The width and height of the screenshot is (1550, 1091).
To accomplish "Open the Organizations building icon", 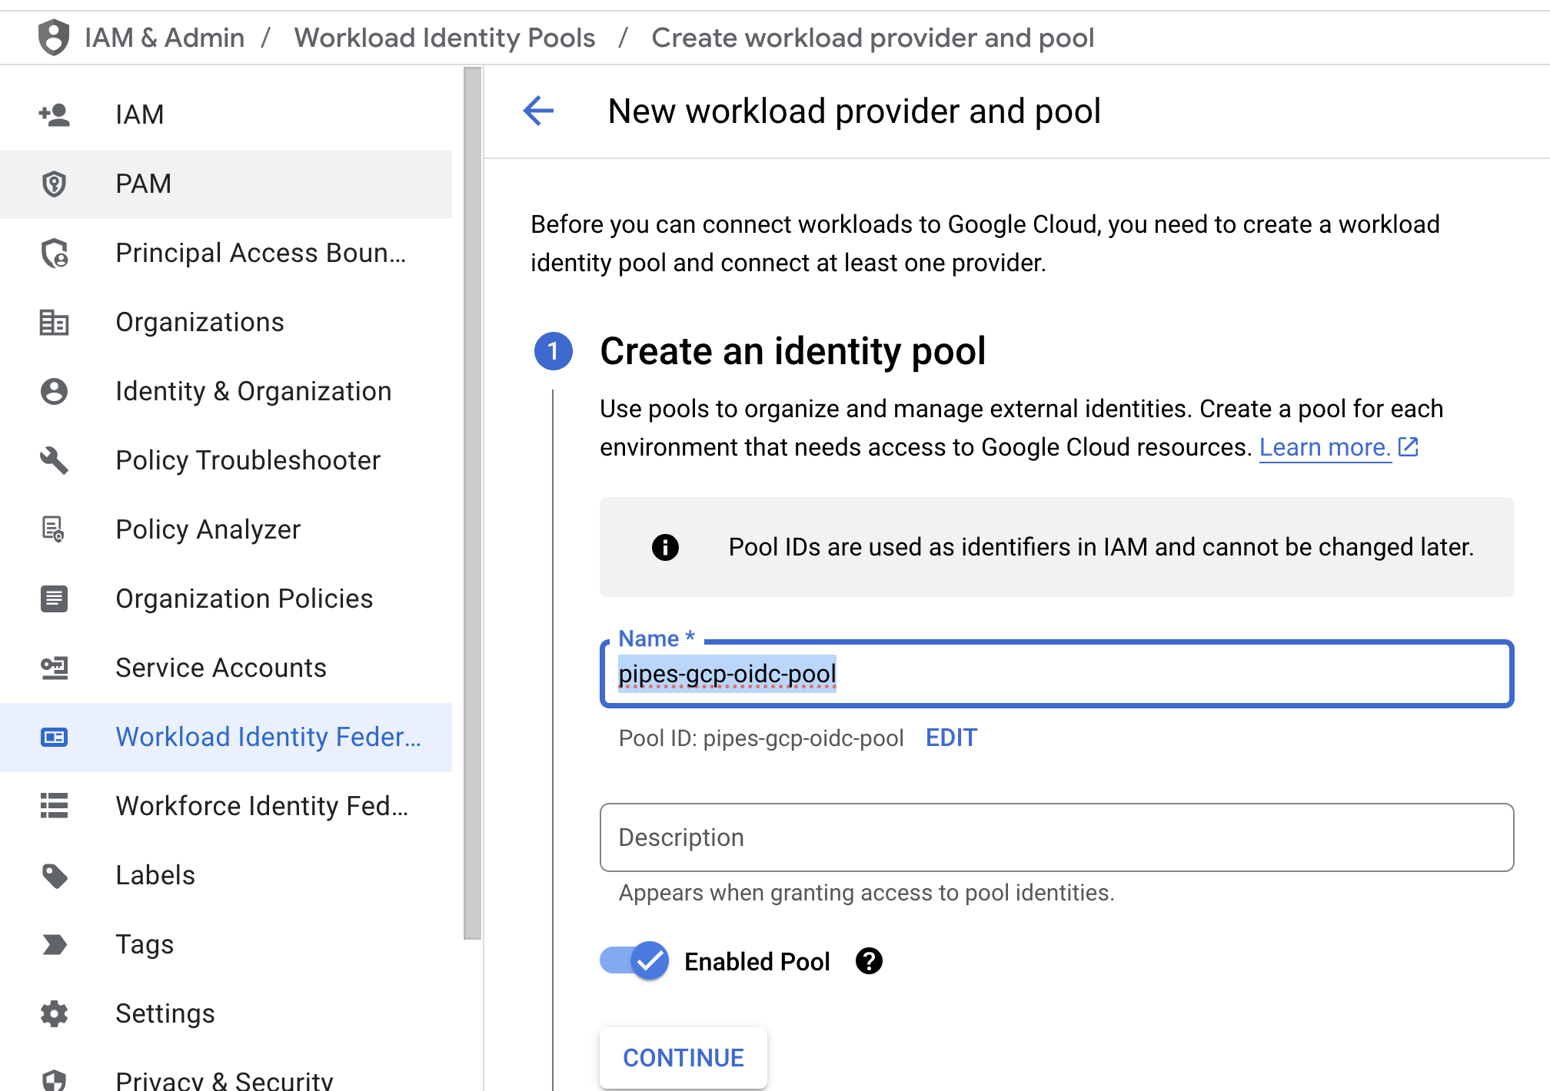I will 54,322.
